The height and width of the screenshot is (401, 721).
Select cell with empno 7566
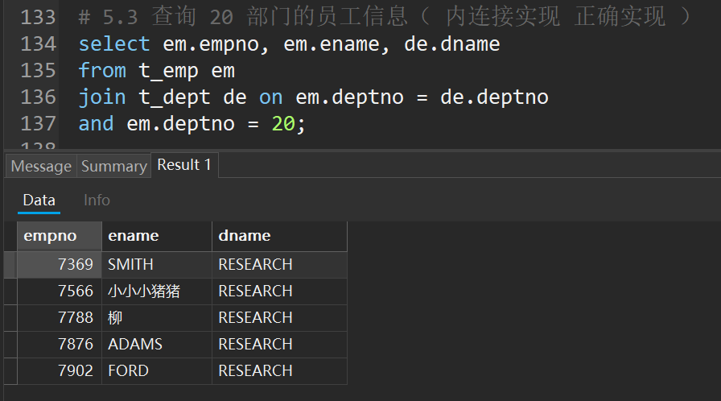(x=60, y=291)
